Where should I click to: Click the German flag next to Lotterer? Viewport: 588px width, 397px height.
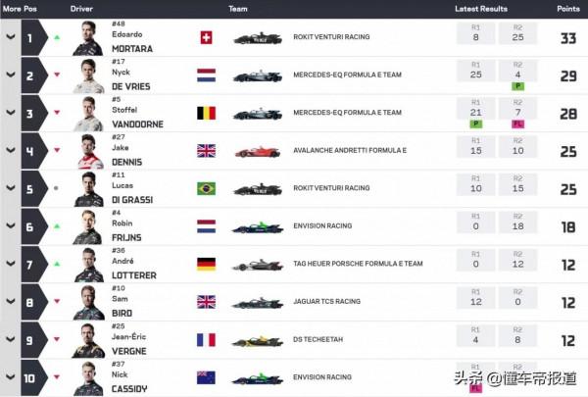tap(206, 264)
